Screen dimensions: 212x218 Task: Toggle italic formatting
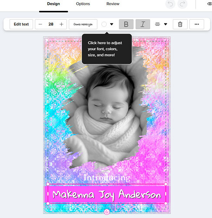pyautogui.click(x=143, y=24)
